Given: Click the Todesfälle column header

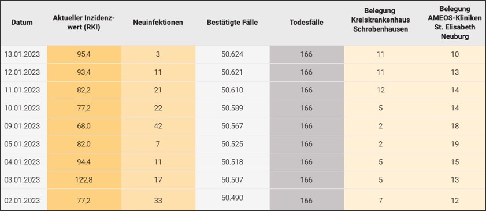Looking at the screenshot, I should [306, 23].
